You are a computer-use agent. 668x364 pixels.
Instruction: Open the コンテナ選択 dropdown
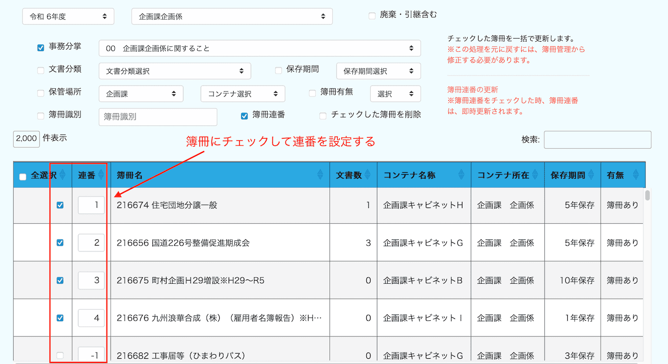[243, 94]
